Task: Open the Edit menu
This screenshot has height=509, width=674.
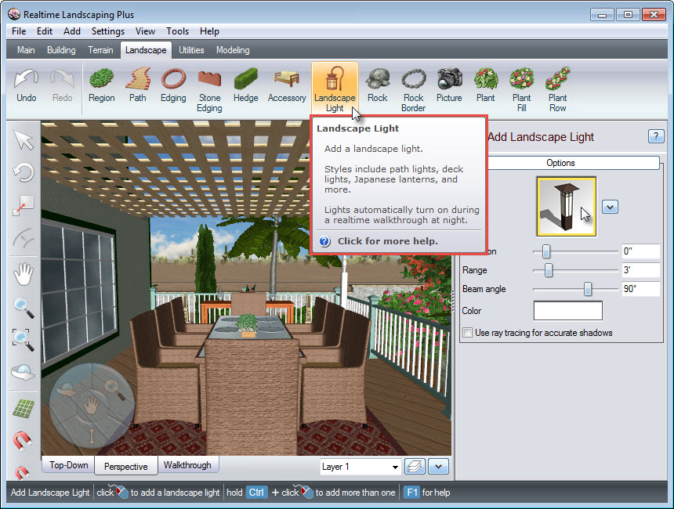Action: [x=44, y=31]
